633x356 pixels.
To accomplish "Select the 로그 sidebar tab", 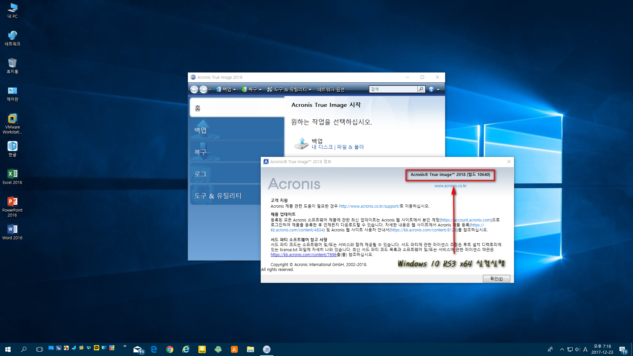I will coord(226,174).
